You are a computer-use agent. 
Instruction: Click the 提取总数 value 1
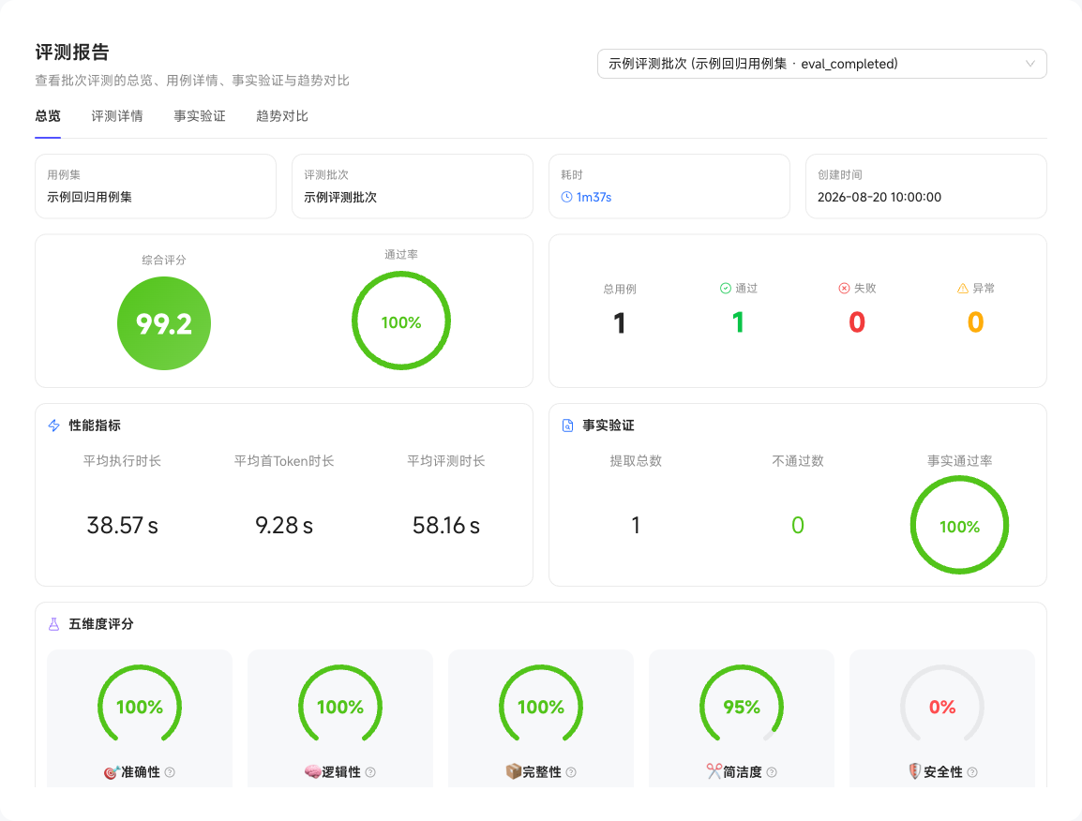(x=636, y=526)
